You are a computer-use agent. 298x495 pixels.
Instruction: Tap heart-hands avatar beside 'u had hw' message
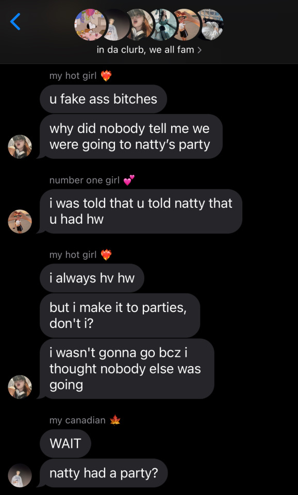(20, 221)
